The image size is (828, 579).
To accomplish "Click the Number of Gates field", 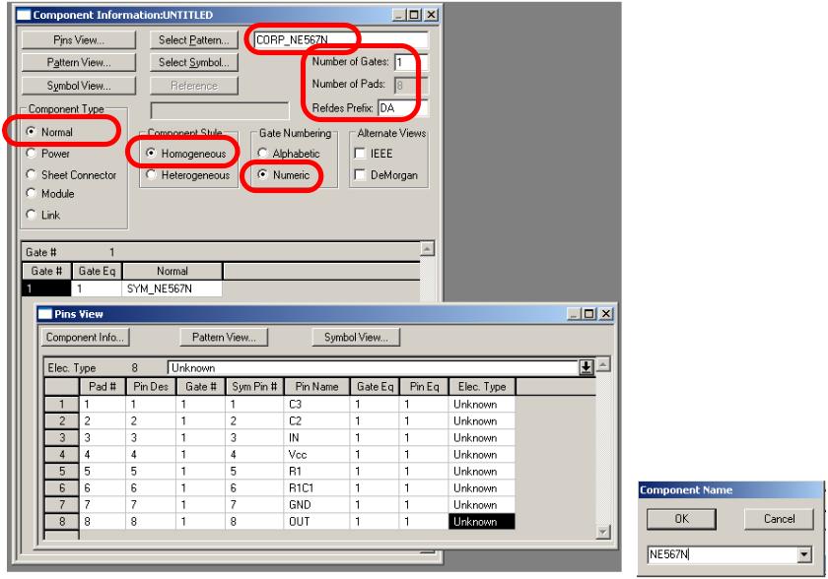I will pyautogui.click(x=411, y=62).
